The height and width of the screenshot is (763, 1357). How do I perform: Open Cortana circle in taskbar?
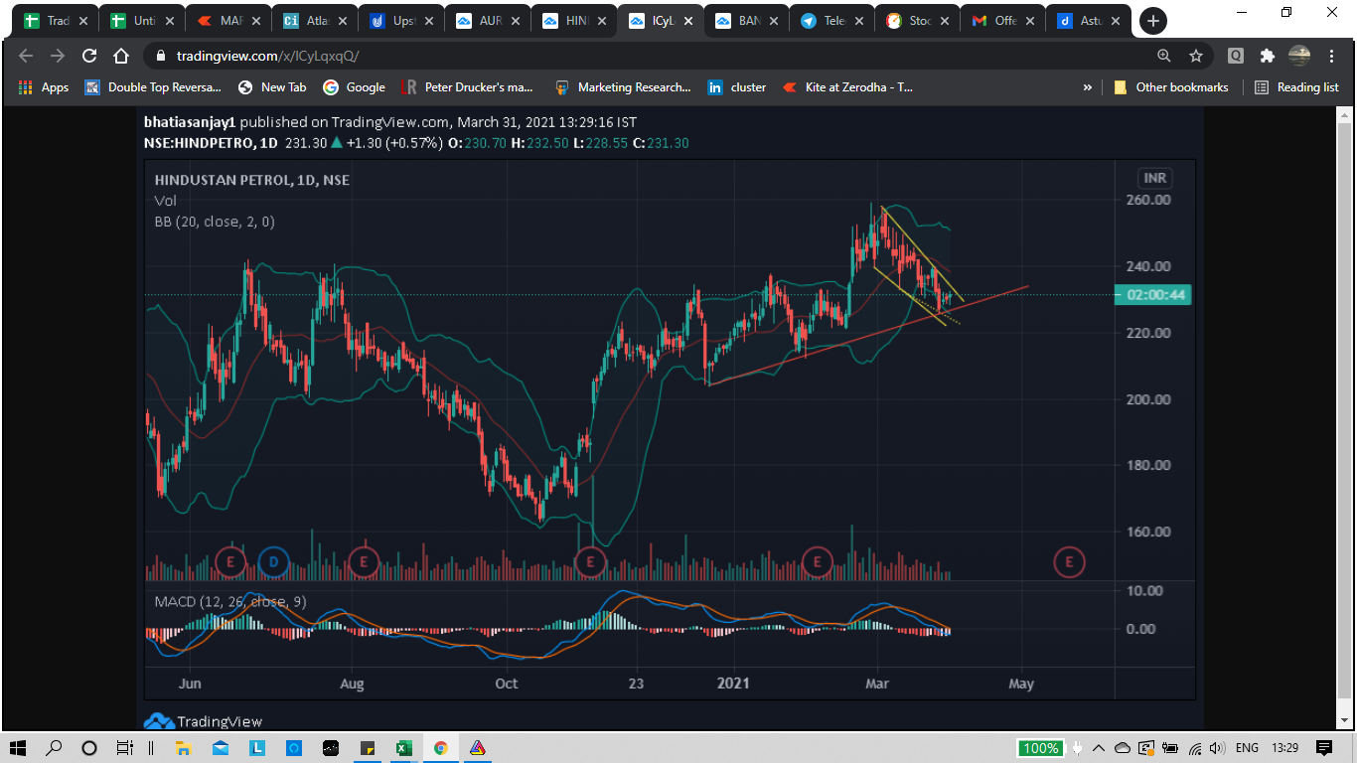pos(89,748)
